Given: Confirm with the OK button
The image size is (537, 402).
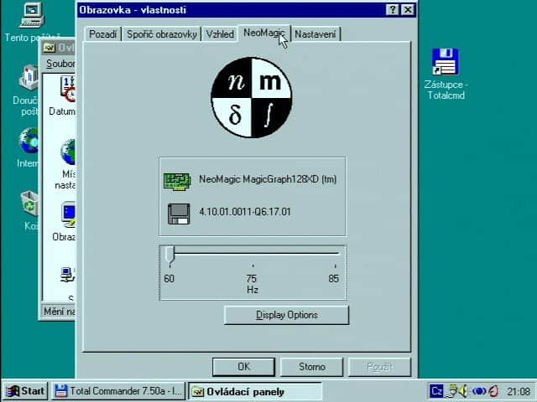Looking at the screenshot, I should pos(243,367).
